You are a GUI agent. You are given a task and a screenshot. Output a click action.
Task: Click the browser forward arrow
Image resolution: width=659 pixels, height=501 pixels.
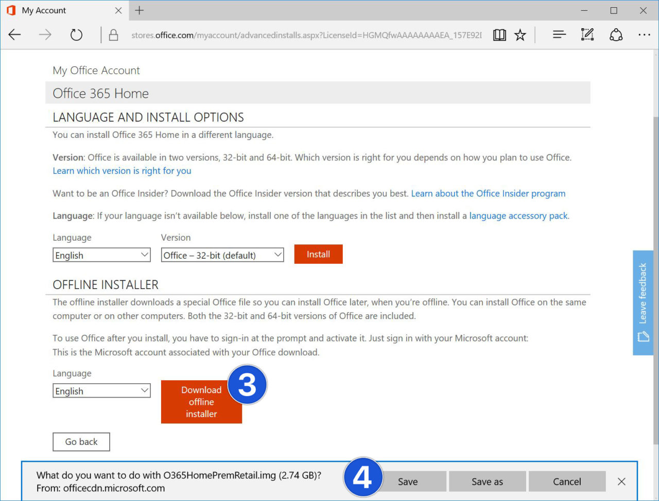click(45, 34)
